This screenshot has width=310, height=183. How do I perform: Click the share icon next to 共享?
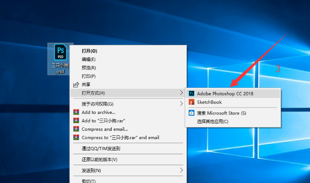[x=76, y=85]
